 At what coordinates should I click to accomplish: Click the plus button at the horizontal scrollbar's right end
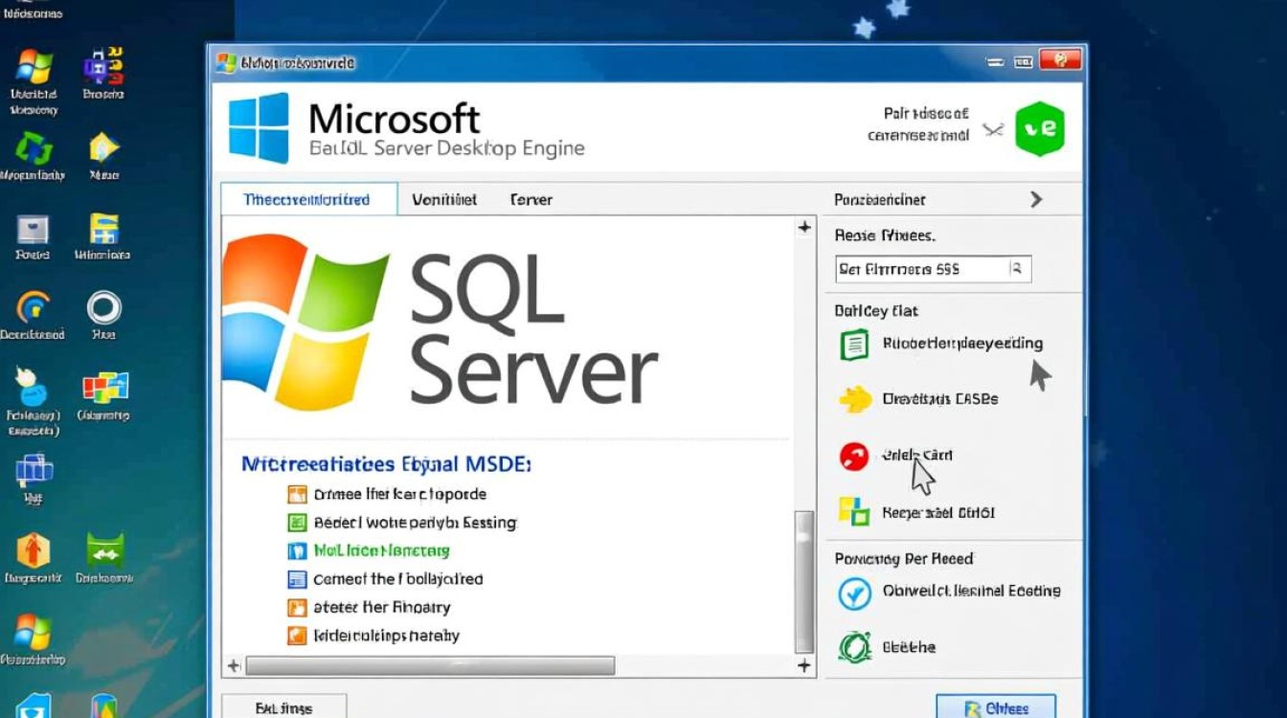pyautogui.click(x=804, y=666)
